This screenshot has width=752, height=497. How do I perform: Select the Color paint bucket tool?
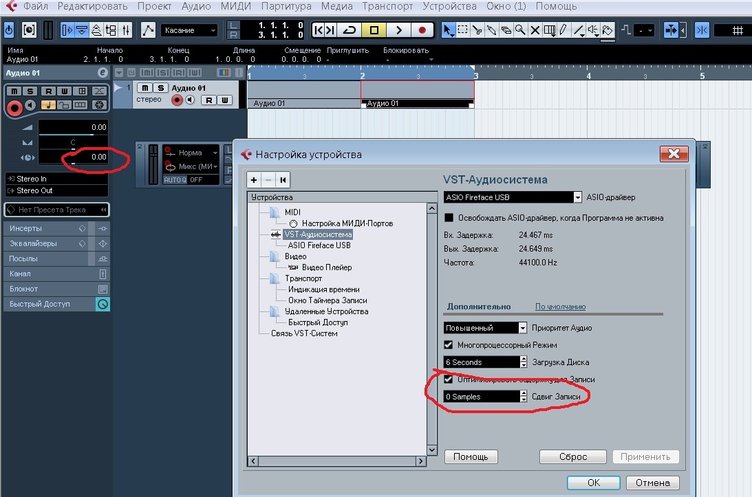point(608,30)
